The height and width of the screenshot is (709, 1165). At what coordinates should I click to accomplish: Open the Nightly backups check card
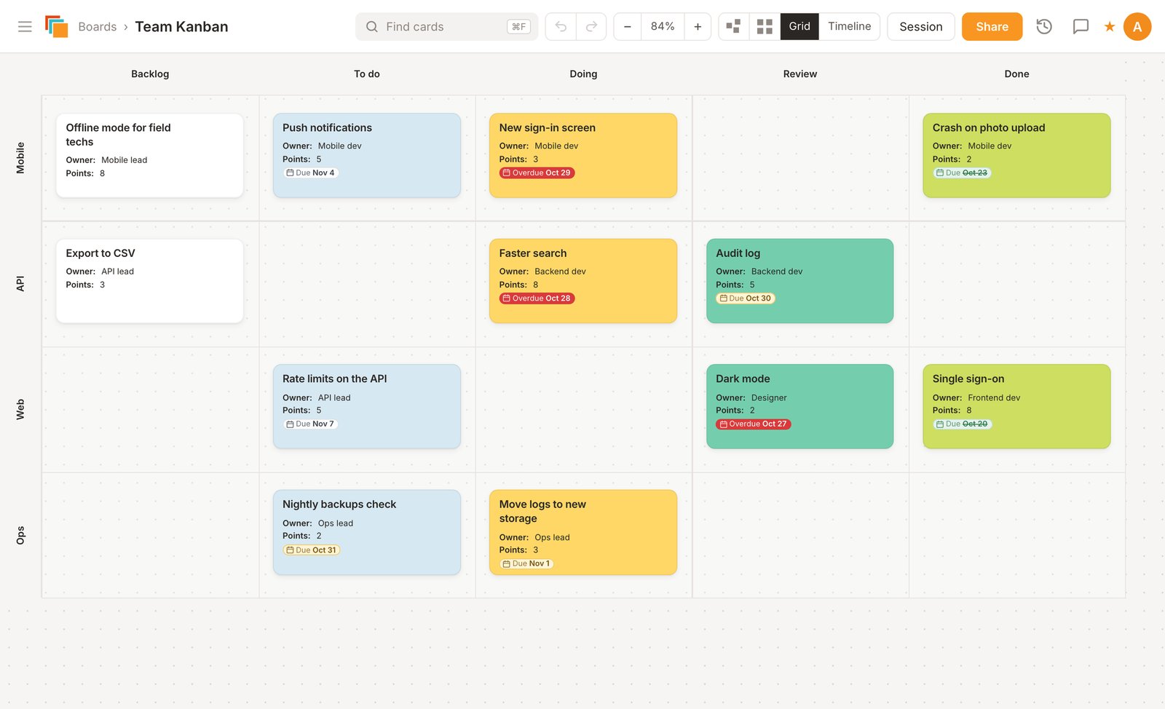click(x=367, y=532)
